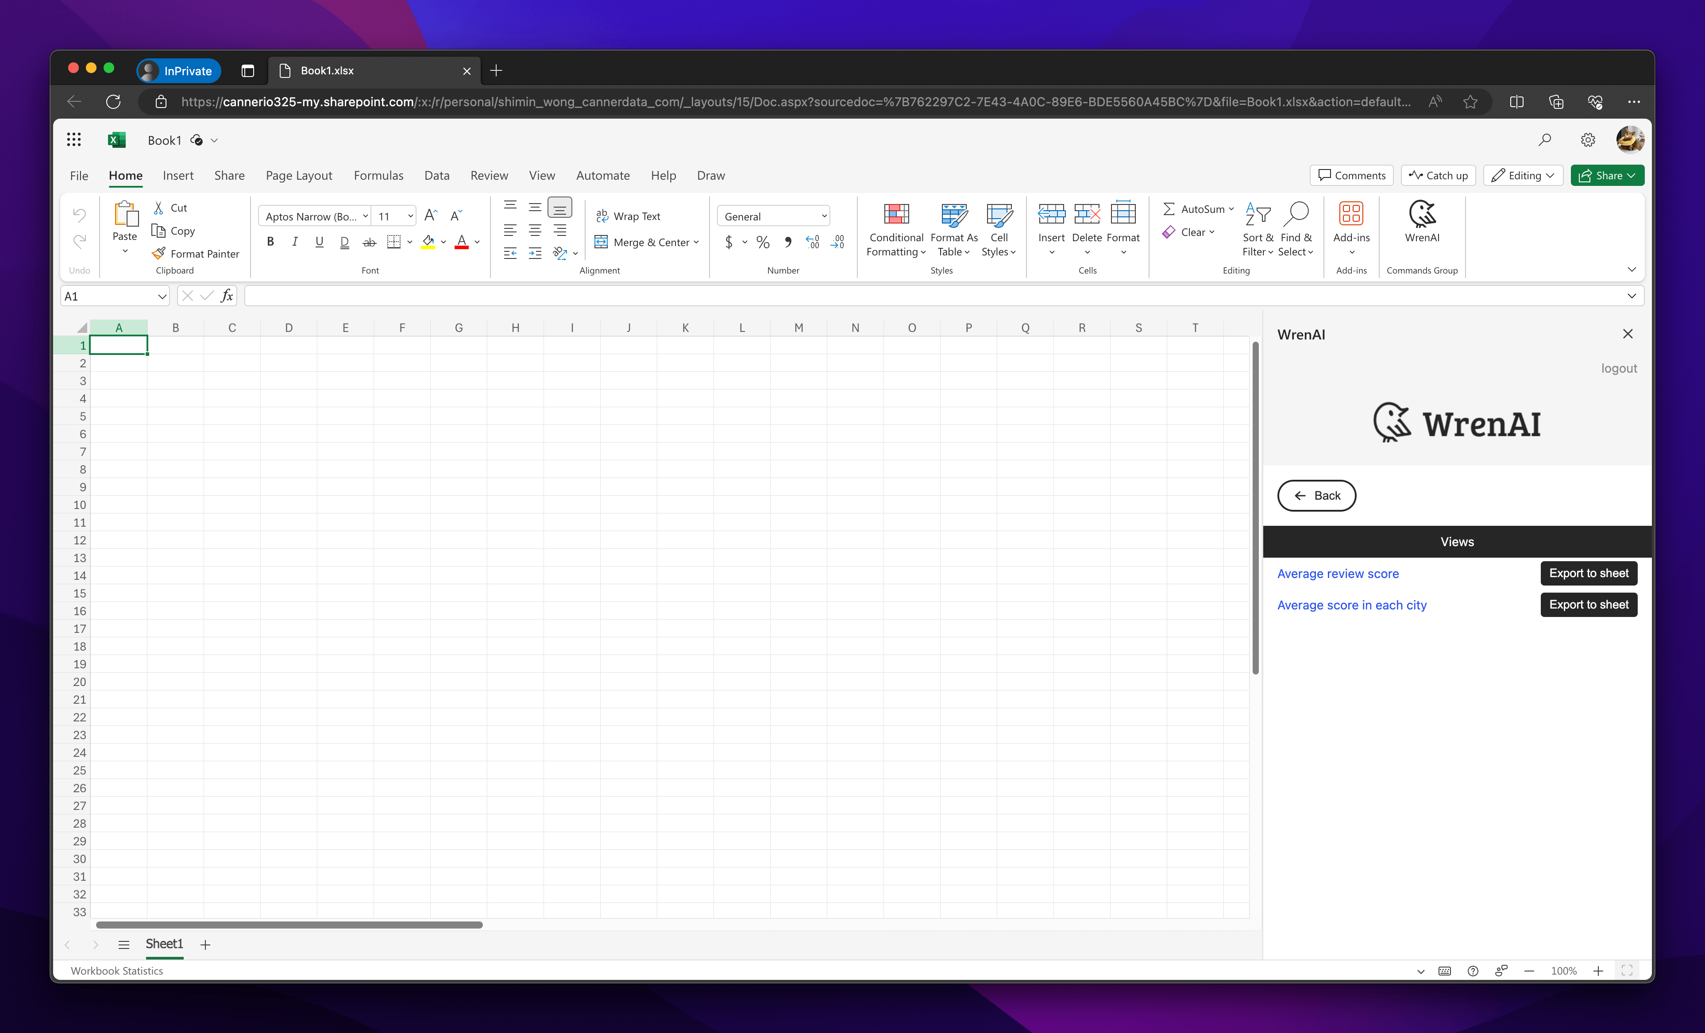Open the font size dropdown
1705x1033 pixels.
point(409,216)
